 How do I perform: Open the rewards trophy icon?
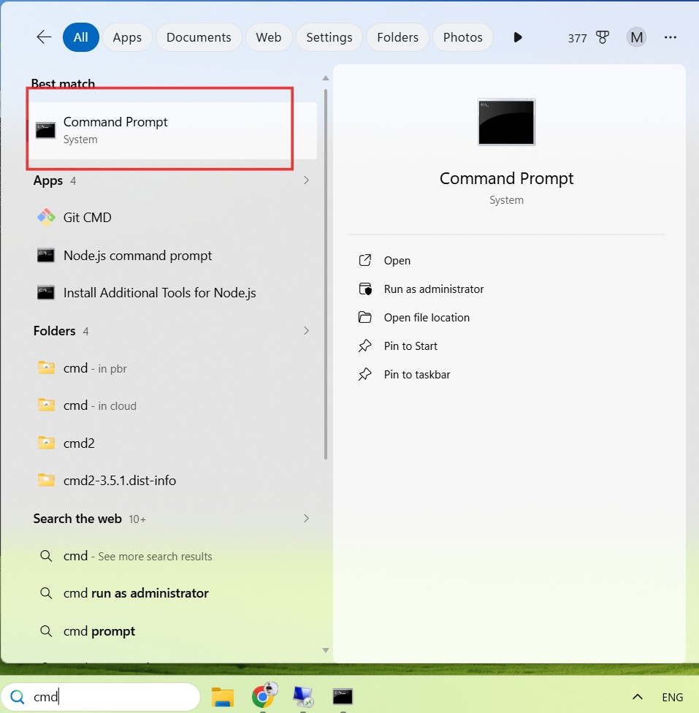603,37
